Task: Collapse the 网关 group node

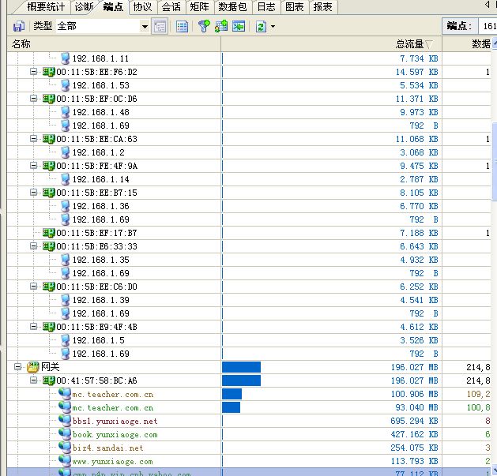Action: pos(18,367)
